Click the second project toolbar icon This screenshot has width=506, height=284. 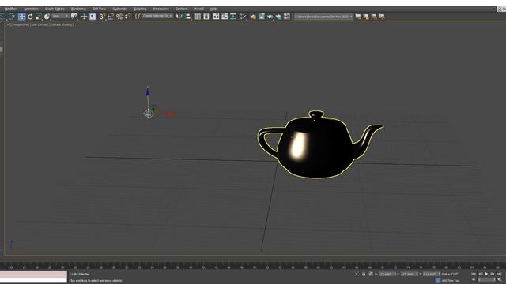[366, 16]
